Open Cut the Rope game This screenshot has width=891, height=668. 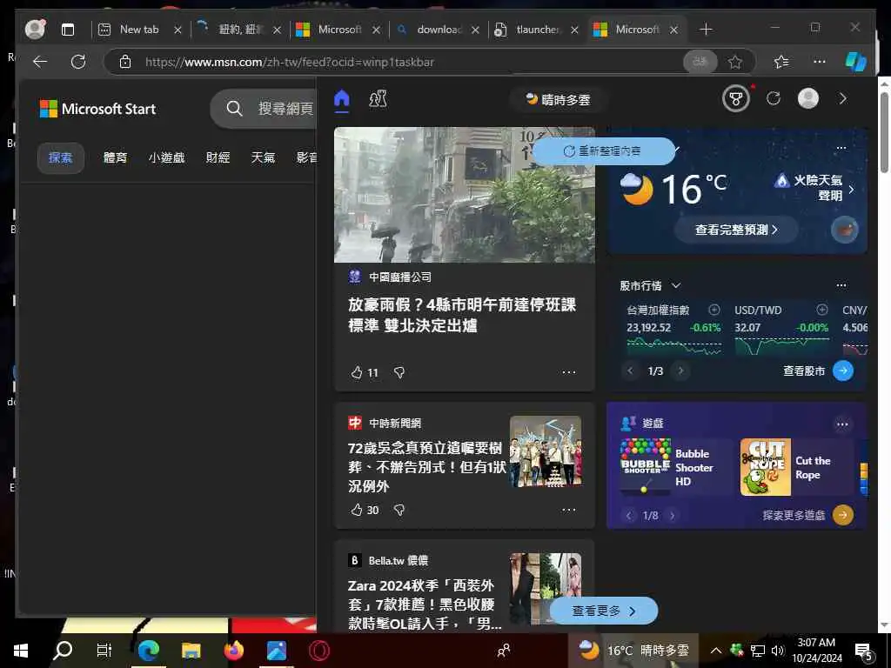point(796,467)
